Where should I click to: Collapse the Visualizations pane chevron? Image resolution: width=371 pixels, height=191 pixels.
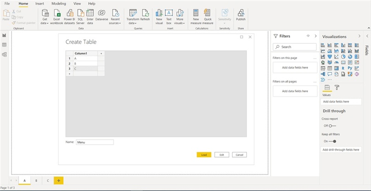click(x=359, y=36)
